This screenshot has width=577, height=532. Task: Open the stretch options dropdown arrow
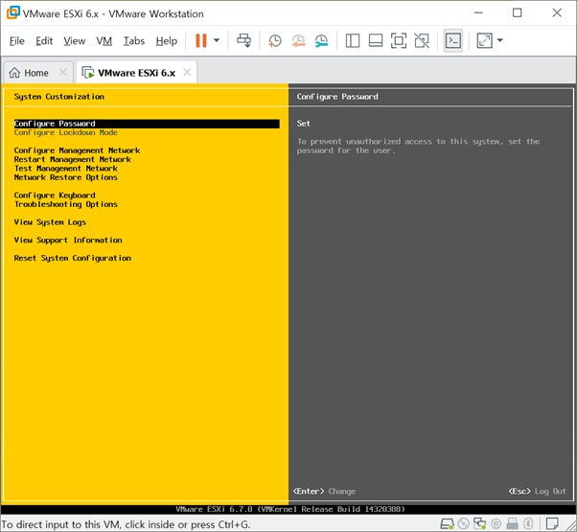499,40
